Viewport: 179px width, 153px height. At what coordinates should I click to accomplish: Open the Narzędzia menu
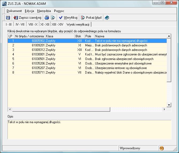point(44,11)
